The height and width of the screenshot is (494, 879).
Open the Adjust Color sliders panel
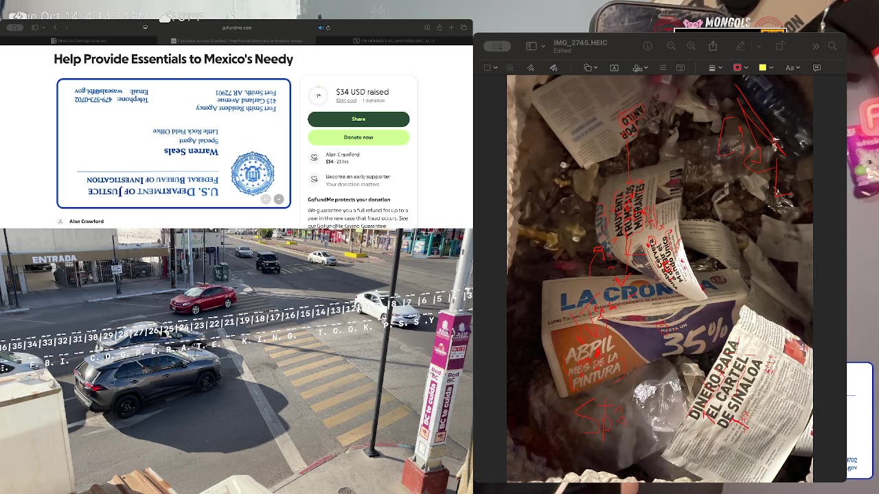tap(663, 67)
